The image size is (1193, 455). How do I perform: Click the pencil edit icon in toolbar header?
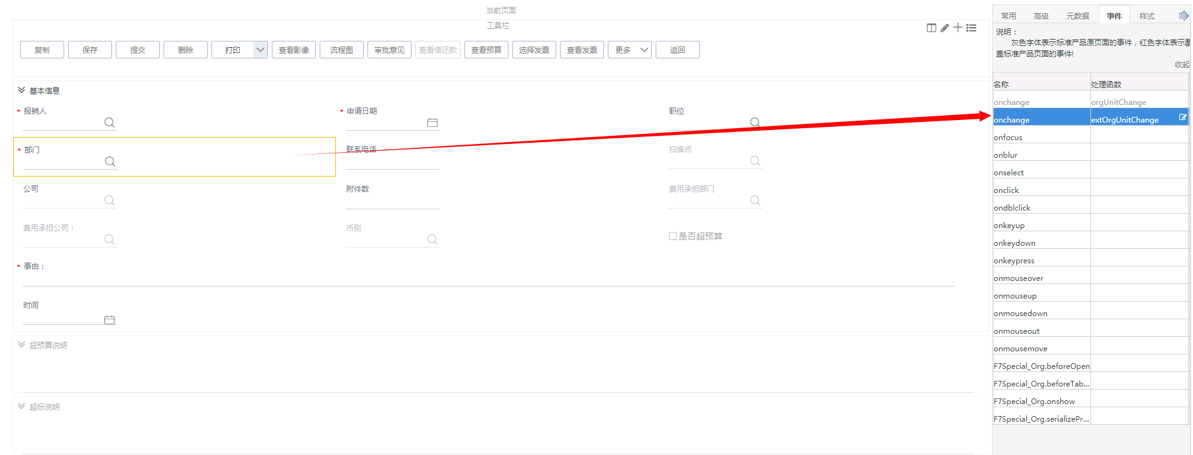tap(944, 28)
